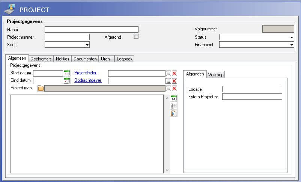Click the paste clipboard icon beside text area

tap(174, 113)
